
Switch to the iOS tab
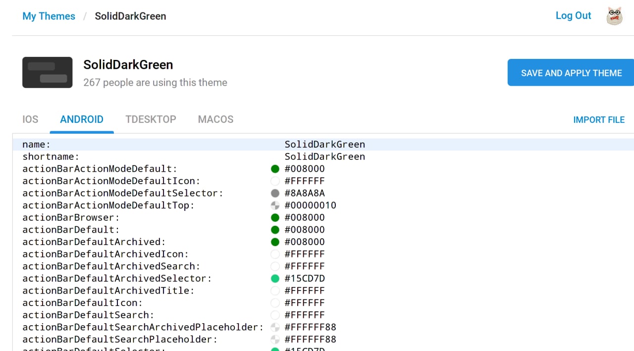[30, 119]
